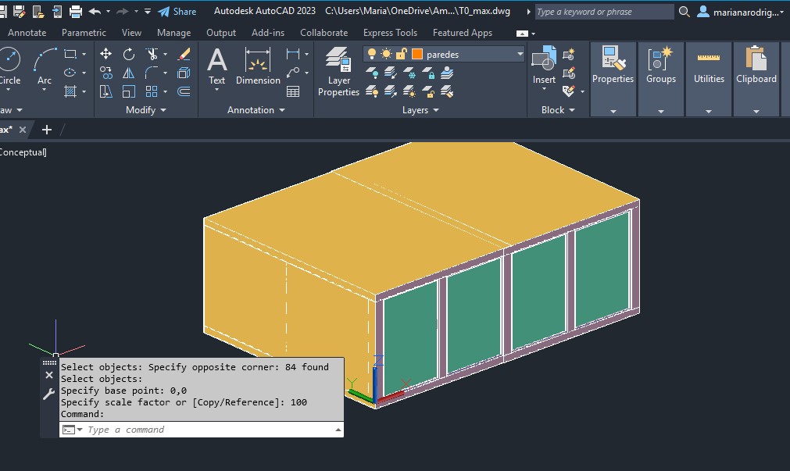
Task: Click the Rotate tool icon
Action: pos(129,54)
